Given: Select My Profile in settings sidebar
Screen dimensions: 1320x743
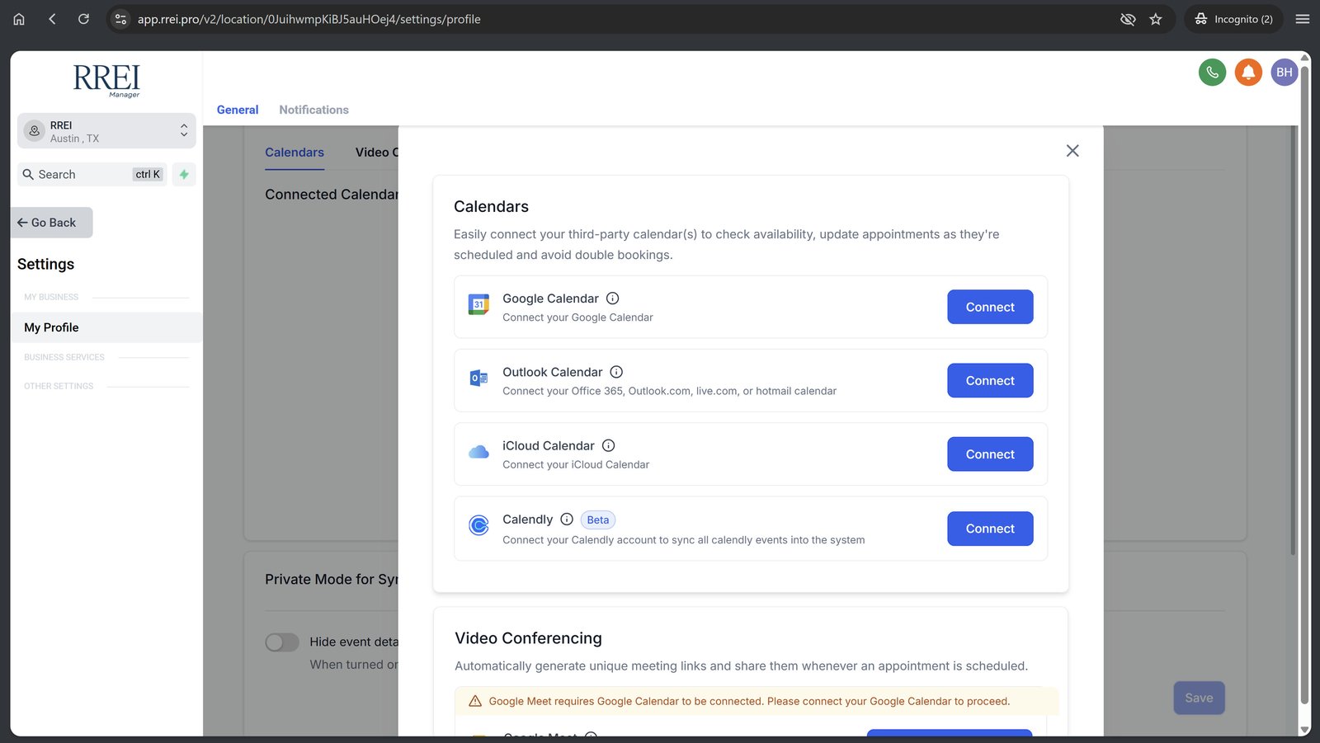Looking at the screenshot, I should [x=106, y=327].
